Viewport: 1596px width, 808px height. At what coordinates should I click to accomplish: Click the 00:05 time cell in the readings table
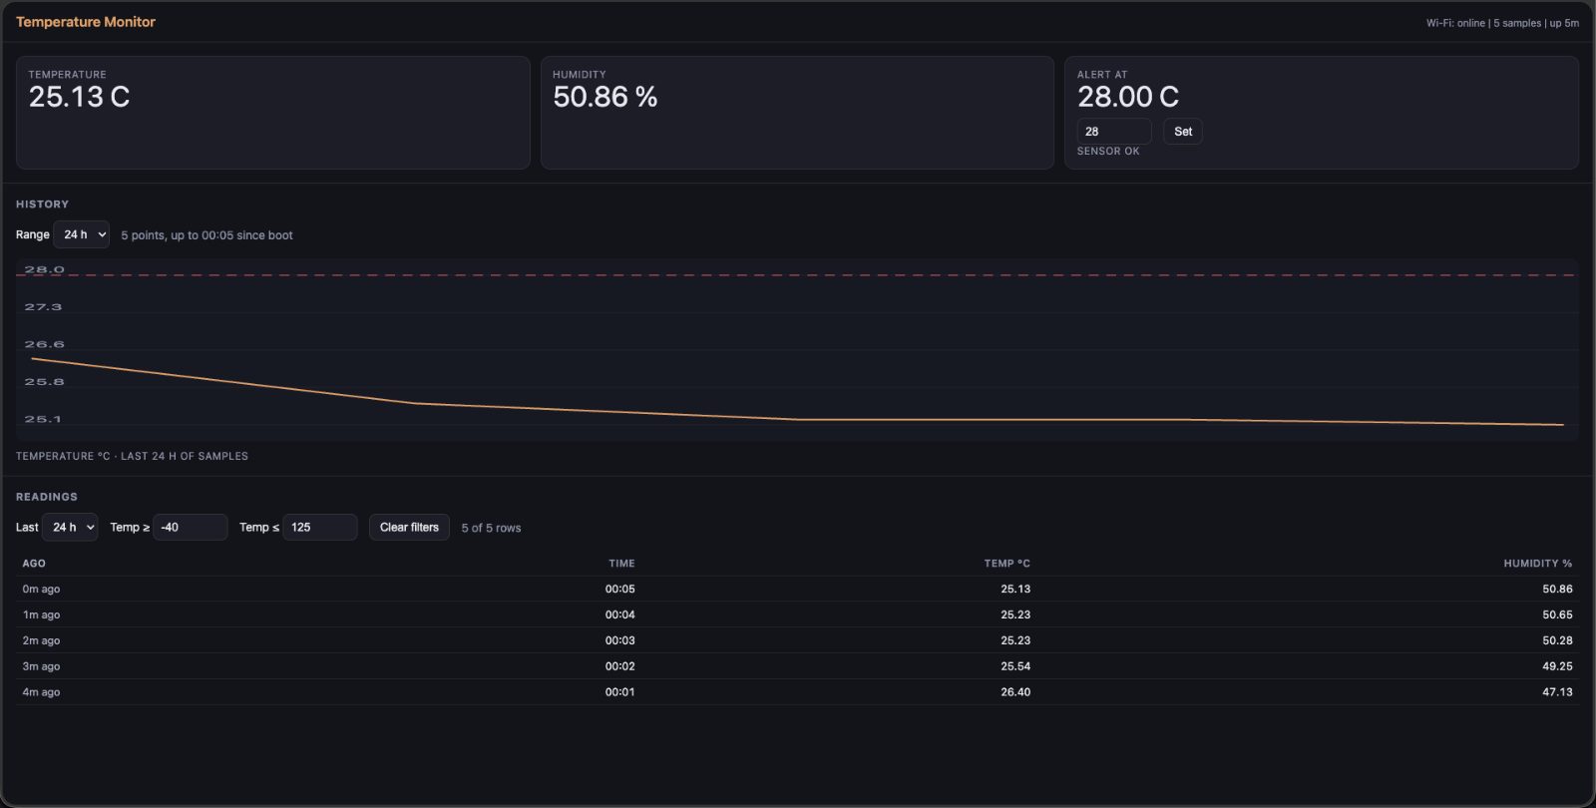620,590
